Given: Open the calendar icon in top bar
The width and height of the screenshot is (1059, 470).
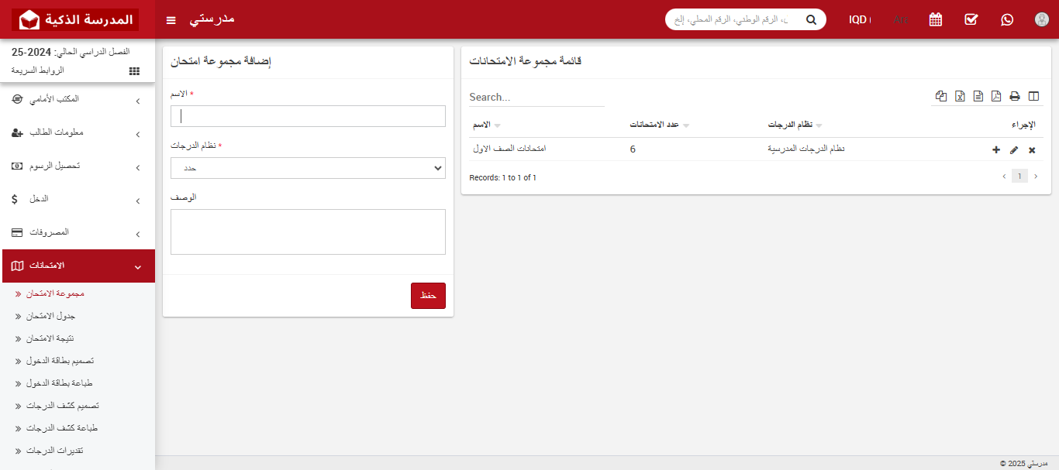Looking at the screenshot, I should [935, 19].
